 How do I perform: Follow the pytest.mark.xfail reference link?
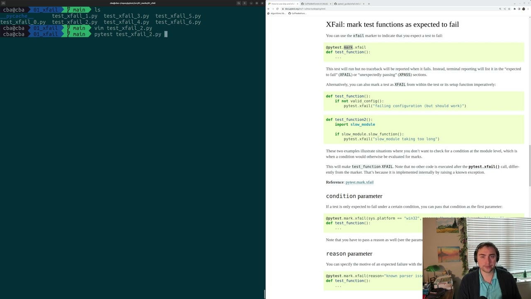coord(359,182)
